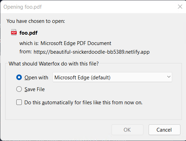This screenshot has width=186, height=141.
Task: Click the Save File label text
Action: pos(35,89)
